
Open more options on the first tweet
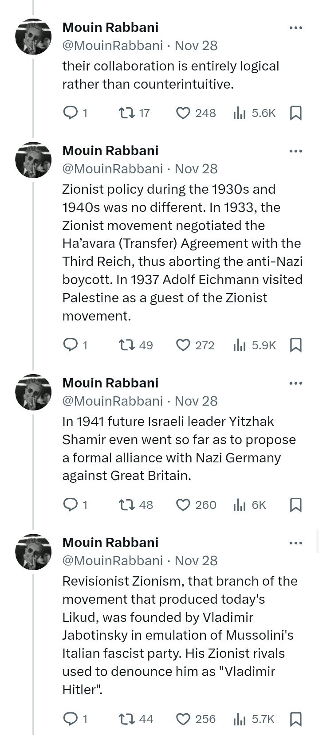[295, 28]
